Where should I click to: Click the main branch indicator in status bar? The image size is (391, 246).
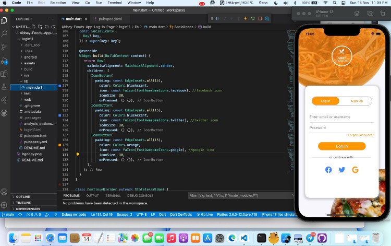click(x=8, y=215)
